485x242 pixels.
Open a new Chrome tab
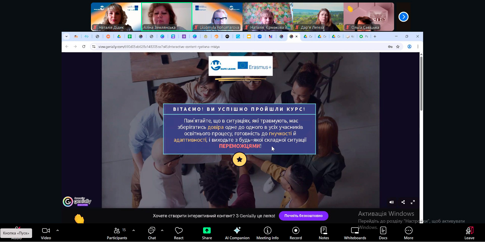[375, 37]
